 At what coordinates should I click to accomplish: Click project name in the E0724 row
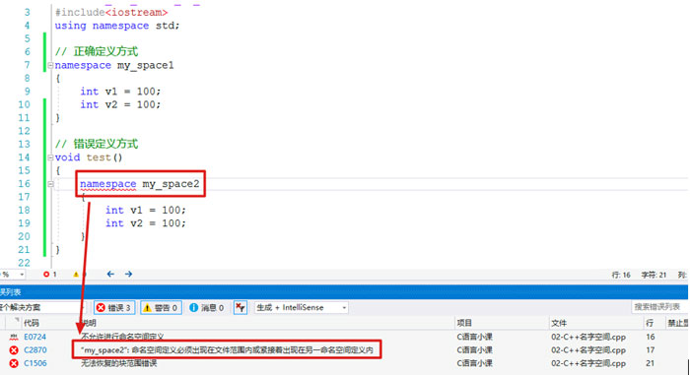pyautogui.click(x=474, y=337)
